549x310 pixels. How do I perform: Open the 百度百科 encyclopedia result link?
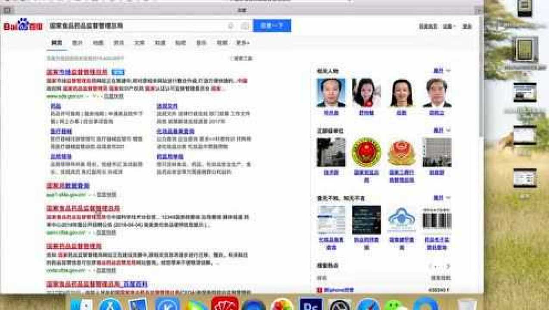click(97, 284)
